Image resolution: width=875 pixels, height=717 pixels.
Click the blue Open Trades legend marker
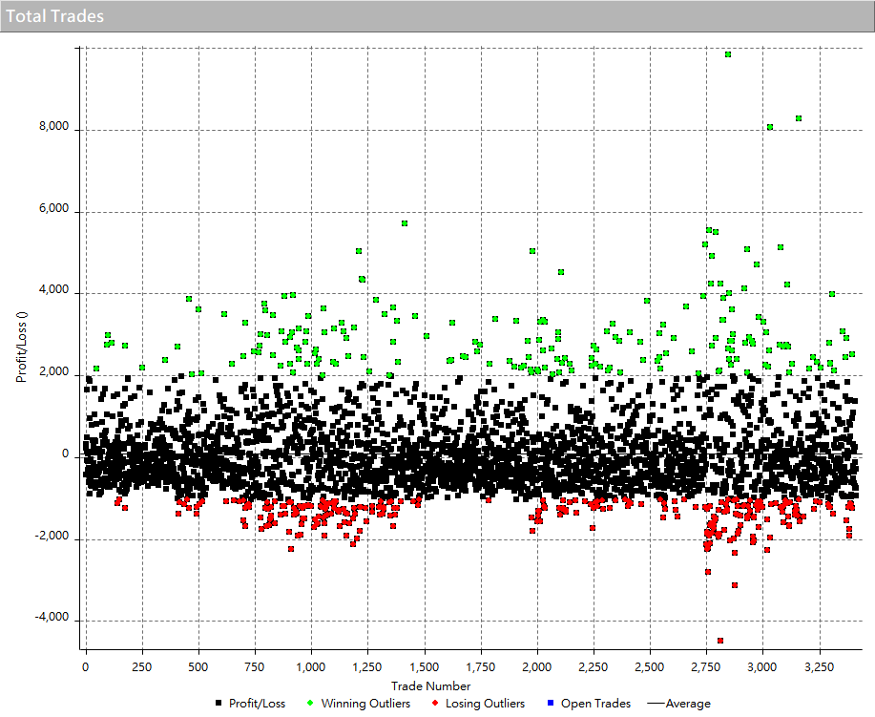click(x=551, y=703)
